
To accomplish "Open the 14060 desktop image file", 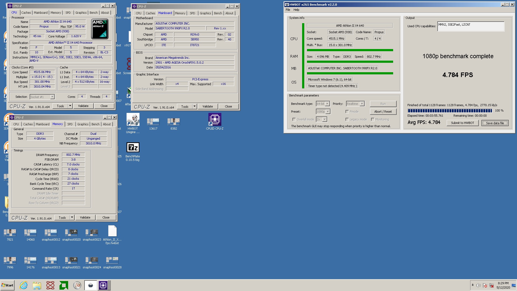I will [x=30, y=235].
